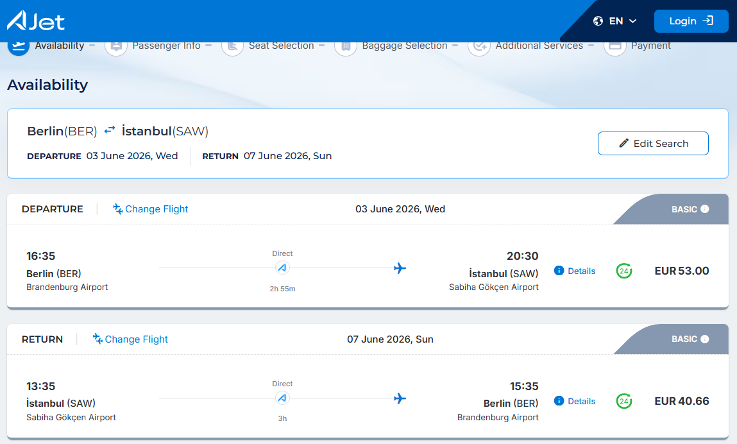
Task: Click the Edit Search button
Action: coord(653,144)
